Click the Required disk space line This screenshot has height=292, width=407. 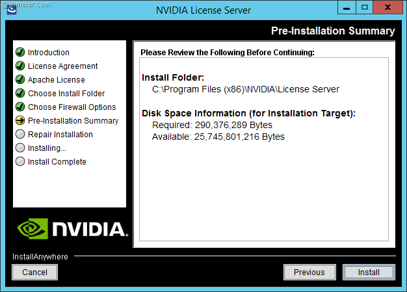(212, 125)
